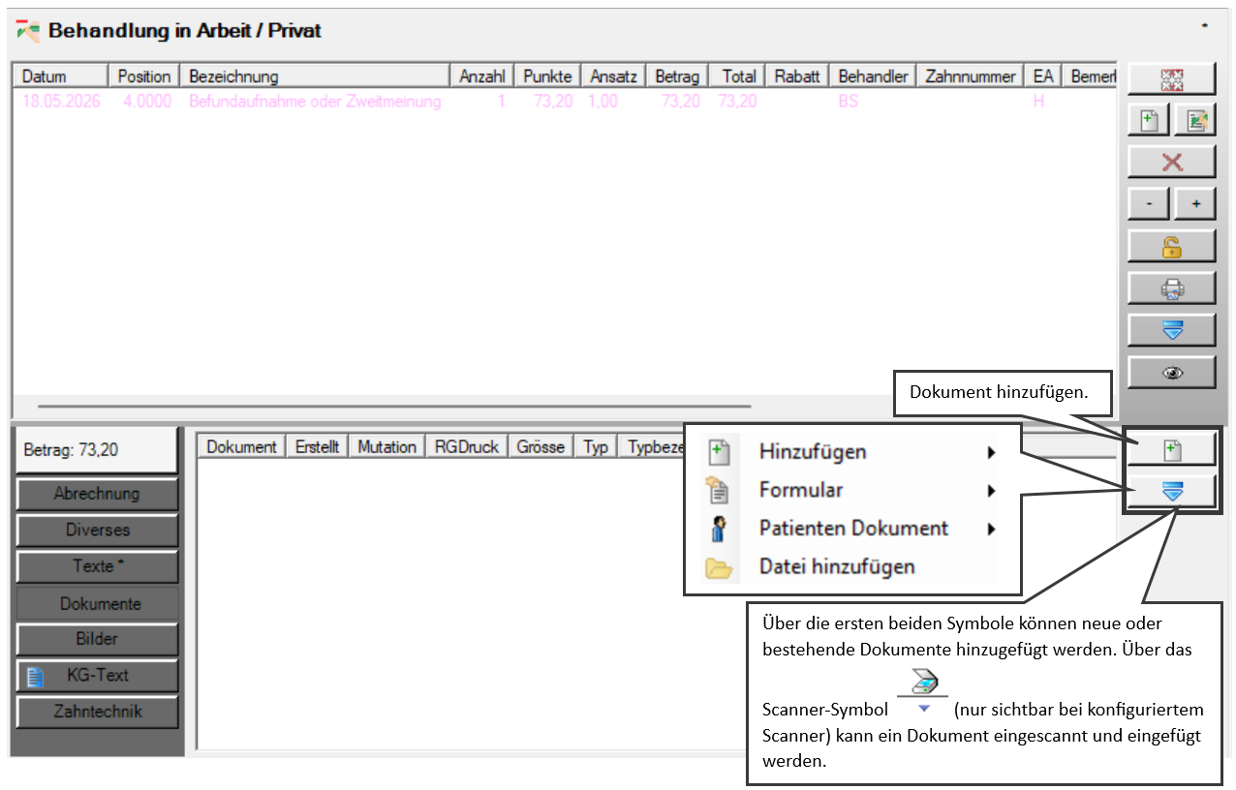1236x790 pixels.
Task: Open the Bilder section
Action: click(97, 639)
